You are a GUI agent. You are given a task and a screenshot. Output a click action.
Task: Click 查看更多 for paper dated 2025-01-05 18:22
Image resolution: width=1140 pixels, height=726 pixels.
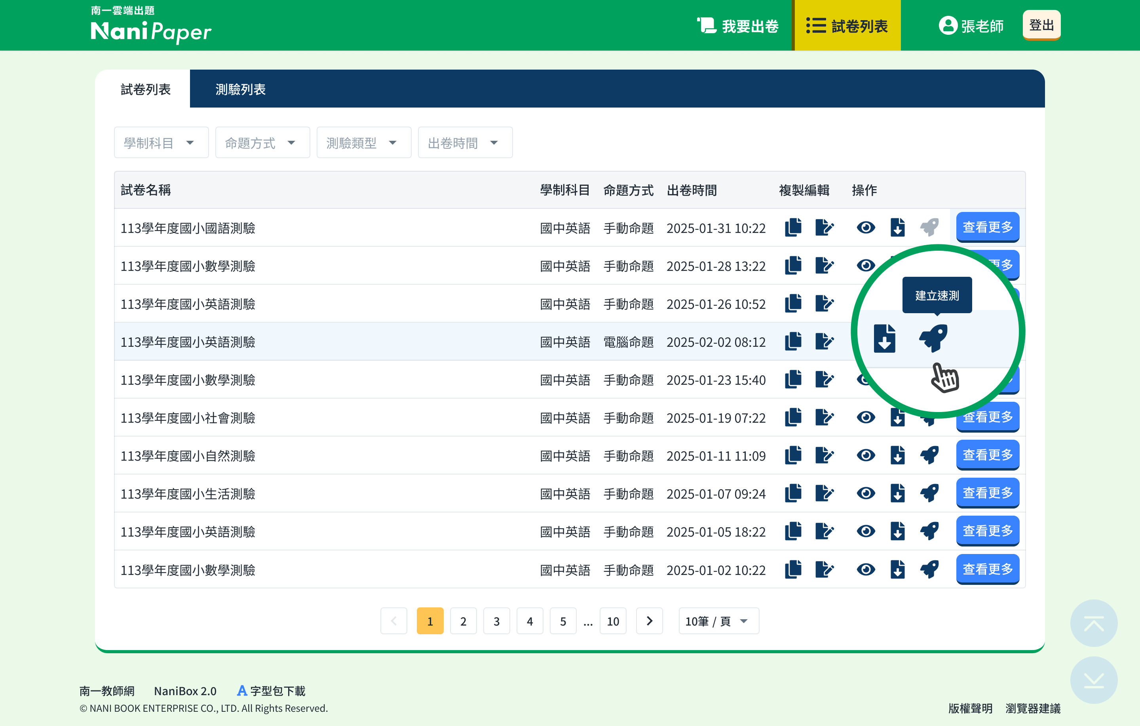pos(988,531)
